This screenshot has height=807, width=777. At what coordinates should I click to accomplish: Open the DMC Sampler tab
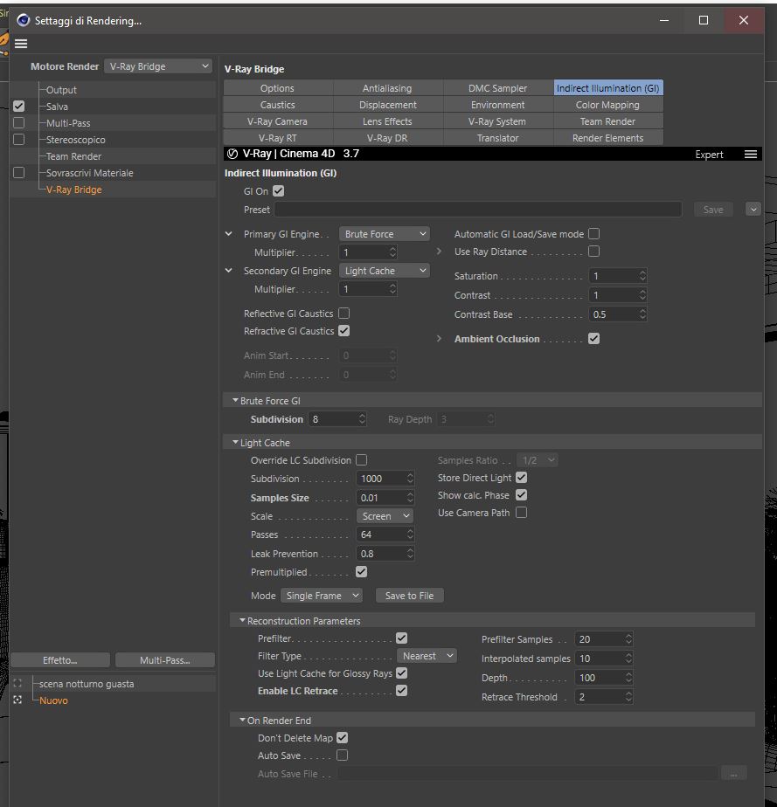(x=498, y=88)
